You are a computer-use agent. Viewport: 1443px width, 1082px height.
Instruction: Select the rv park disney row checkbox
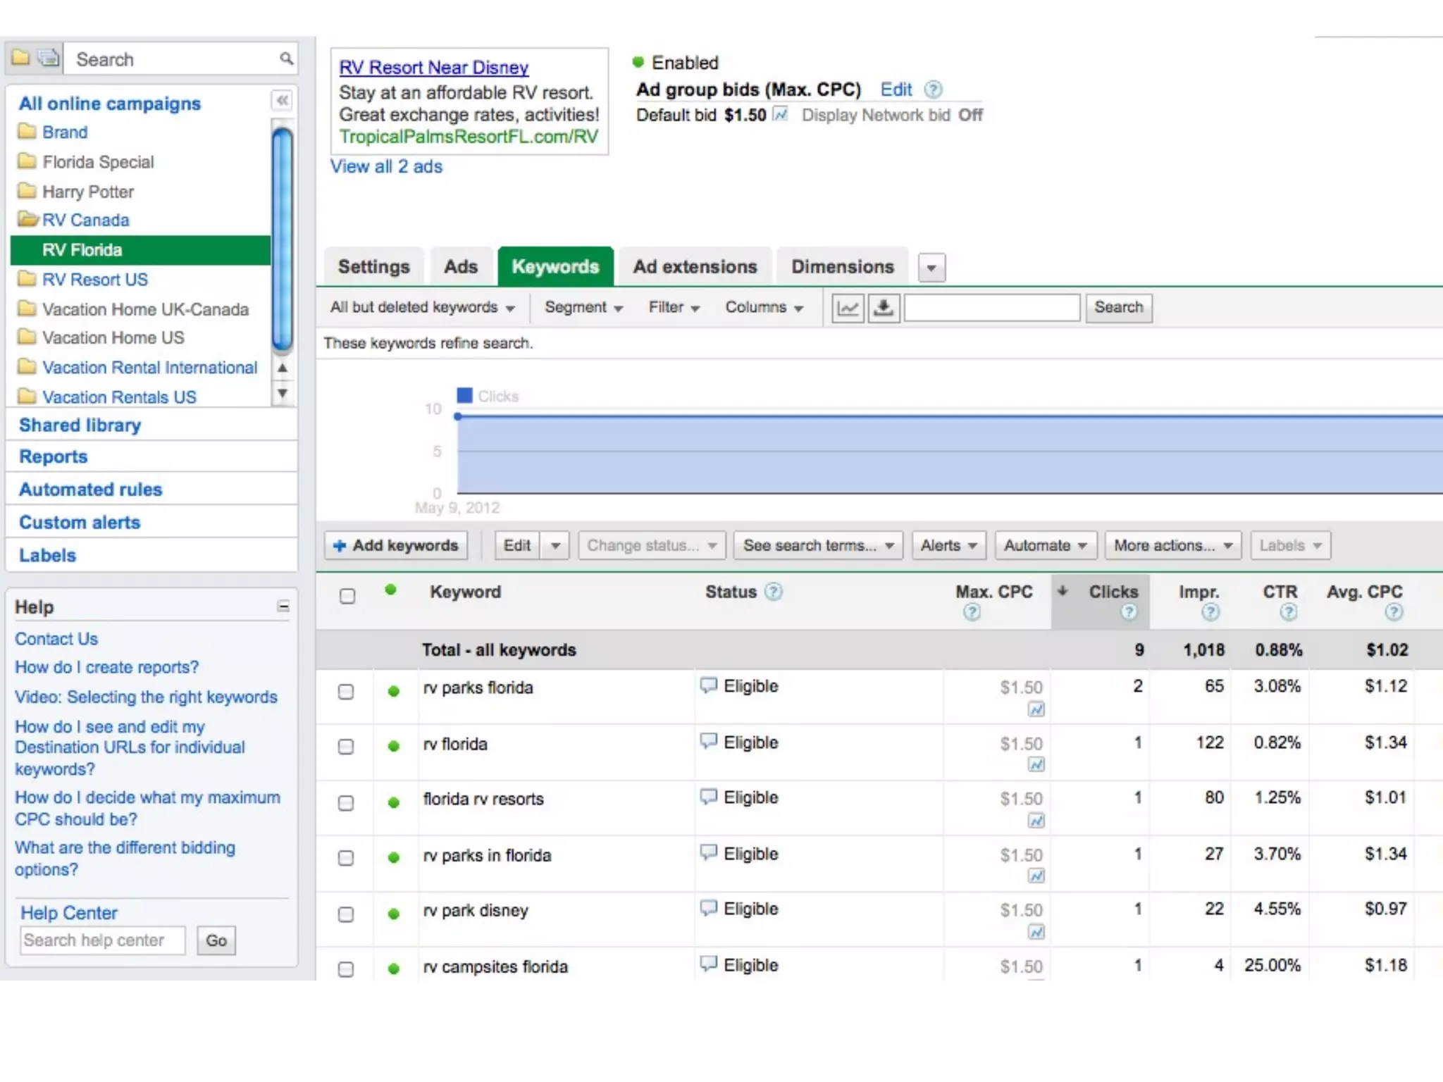coord(346,914)
